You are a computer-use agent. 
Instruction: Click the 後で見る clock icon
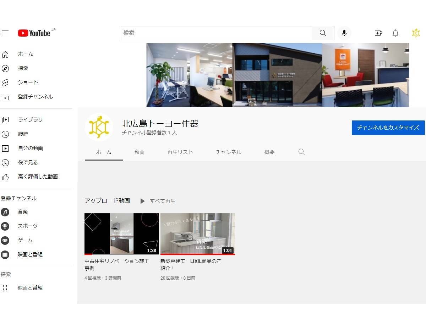5,162
